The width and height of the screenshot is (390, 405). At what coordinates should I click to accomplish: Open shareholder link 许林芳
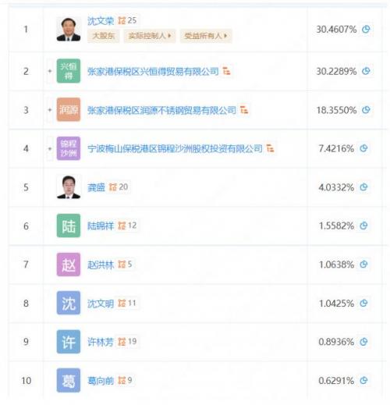(x=101, y=342)
